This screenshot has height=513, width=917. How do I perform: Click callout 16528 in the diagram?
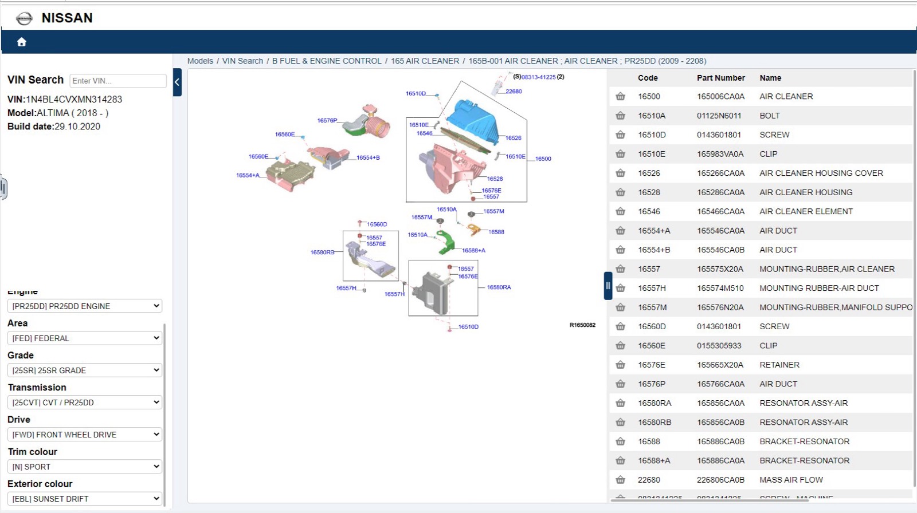coord(495,179)
